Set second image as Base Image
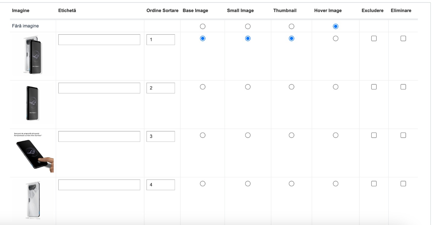The image size is (432, 225). pyautogui.click(x=202, y=87)
